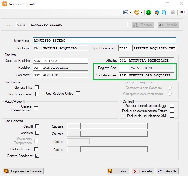Select Corrispettivi con Scorporo radio button
The image size is (188, 176).
[x=169, y=88]
